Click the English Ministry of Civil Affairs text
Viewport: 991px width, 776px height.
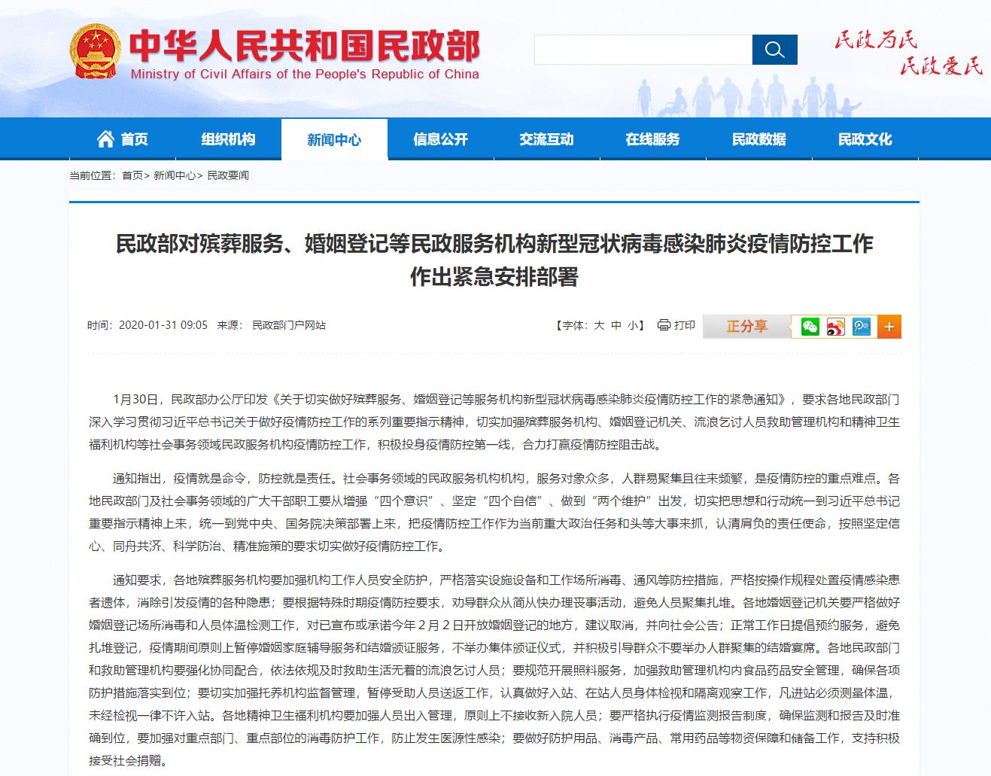tap(305, 74)
